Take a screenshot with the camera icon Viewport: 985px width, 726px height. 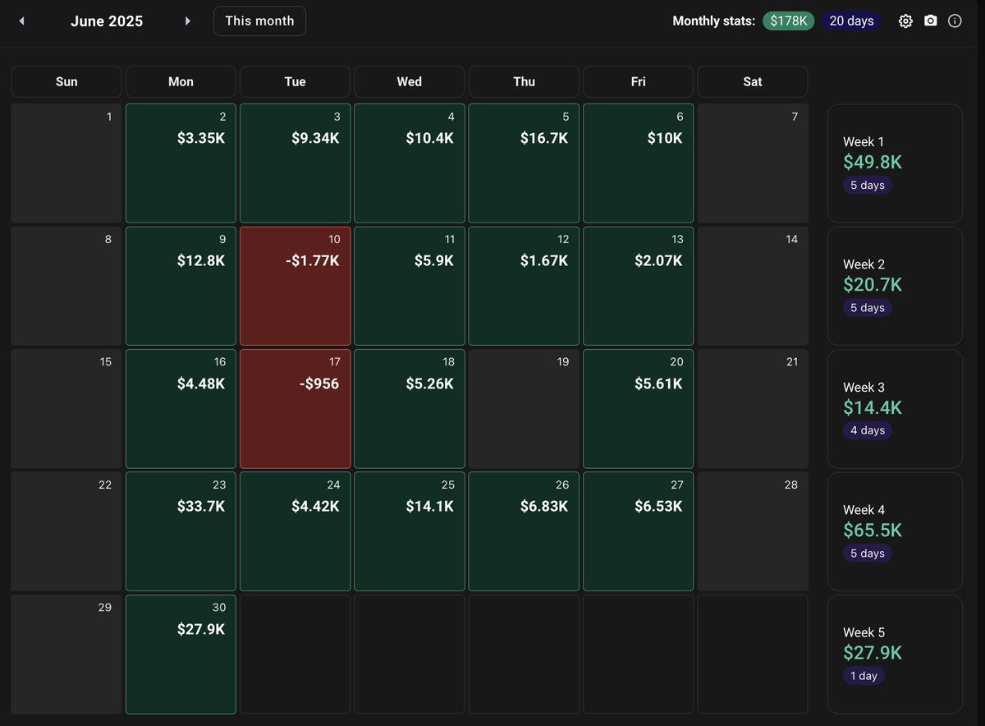pyautogui.click(x=930, y=21)
